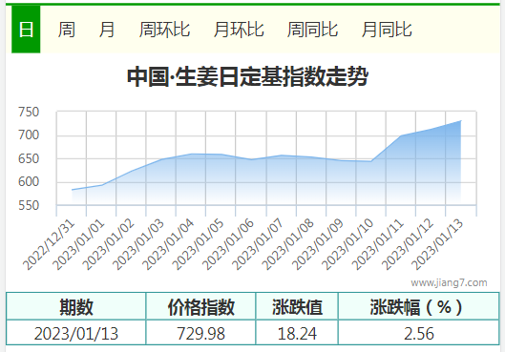This screenshot has width=505, height=352.
Task: Click x-axis label 2023/01/06
Action: coord(228,244)
